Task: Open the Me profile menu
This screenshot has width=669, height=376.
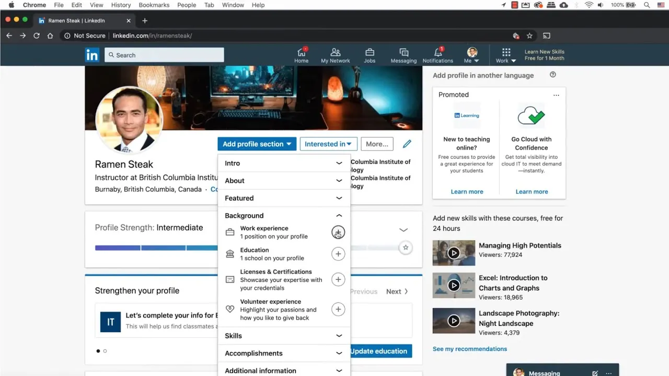Action: click(x=472, y=55)
